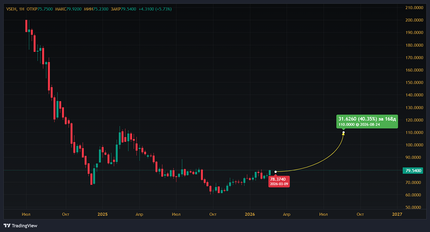This screenshot has height=232, width=430.
Task: Click the green 31.6260 (40.35%) forecast label
Action: coord(367,122)
